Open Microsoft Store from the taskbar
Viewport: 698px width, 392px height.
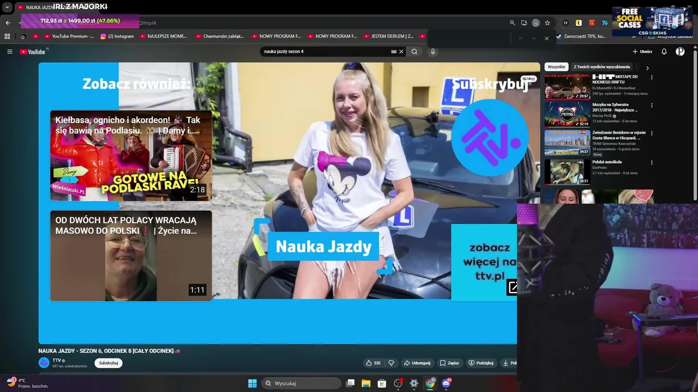coord(382,383)
